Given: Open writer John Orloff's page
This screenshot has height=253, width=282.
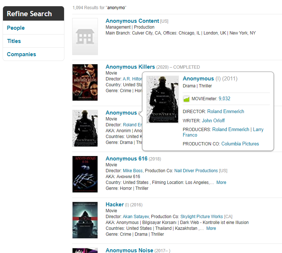Looking at the screenshot, I should (213, 120).
